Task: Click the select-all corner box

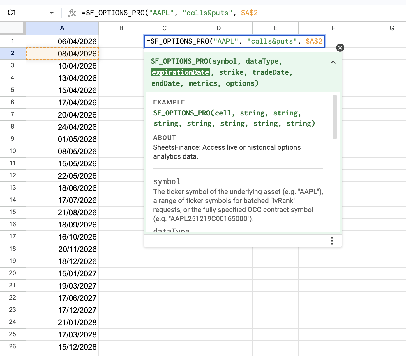Action: coord(13,28)
